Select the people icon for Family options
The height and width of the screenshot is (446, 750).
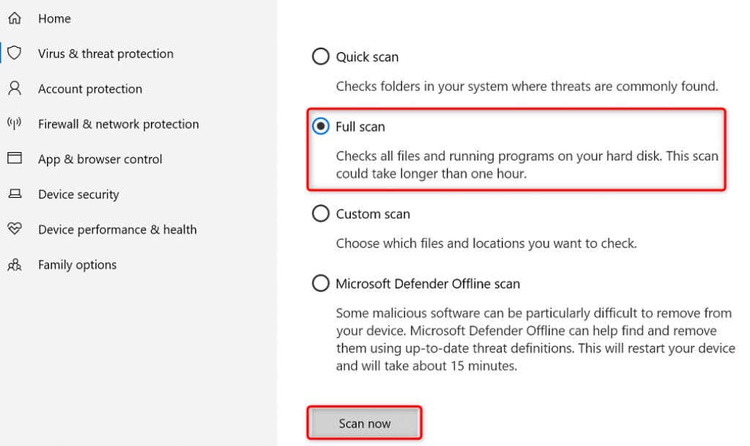coord(15,264)
